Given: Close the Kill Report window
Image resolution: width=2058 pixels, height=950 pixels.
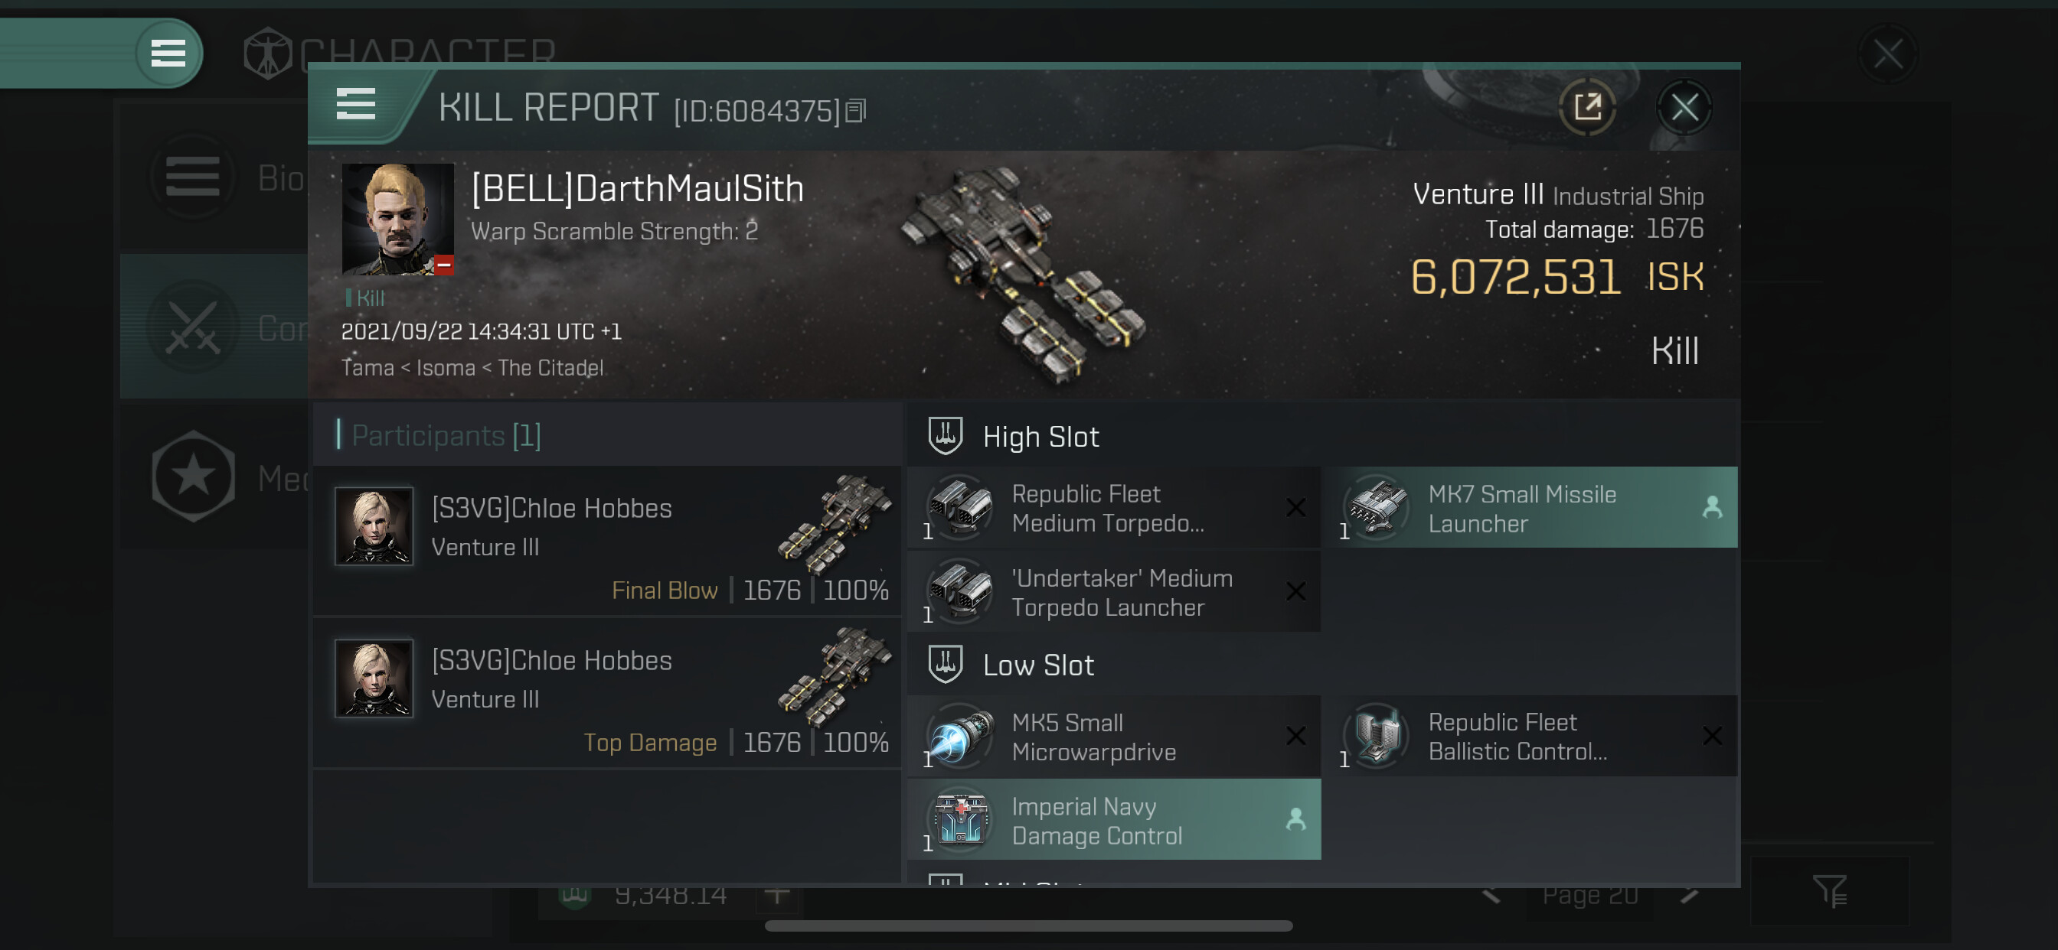Looking at the screenshot, I should (x=1684, y=107).
